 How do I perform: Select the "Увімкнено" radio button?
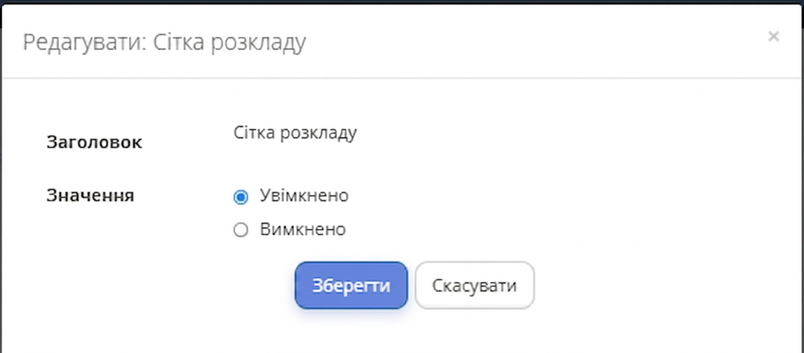click(x=240, y=197)
